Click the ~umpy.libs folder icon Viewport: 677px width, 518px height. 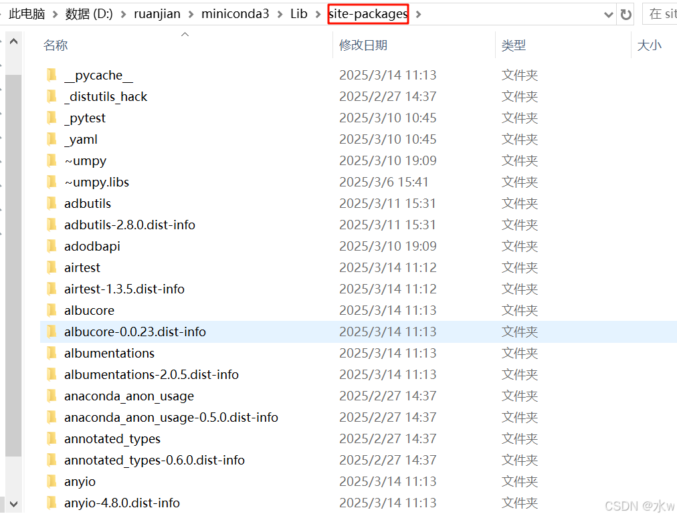[x=52, y=182]
